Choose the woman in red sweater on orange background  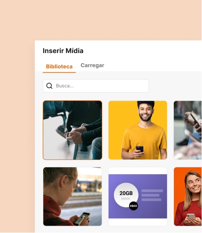tap(188, 196)
